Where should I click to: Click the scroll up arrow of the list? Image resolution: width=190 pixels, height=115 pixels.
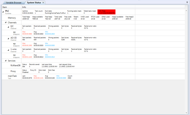click(186, 10)
